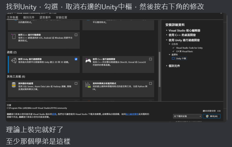Expand 使用 C++ 的桌面開發 details
232x147 pixels.
tap(167, 35)
